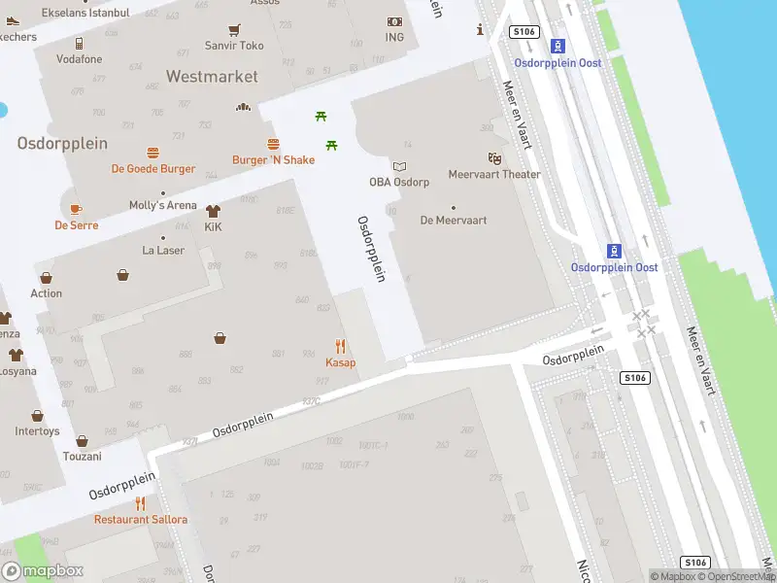777x583 pixels.
Task: Click the Intertoys shopping basket icon
Action: click(37, 416)
